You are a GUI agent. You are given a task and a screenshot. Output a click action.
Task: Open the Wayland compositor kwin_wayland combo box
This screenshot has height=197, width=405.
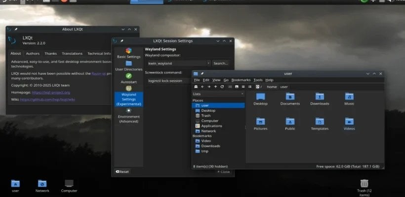[178, 63]
